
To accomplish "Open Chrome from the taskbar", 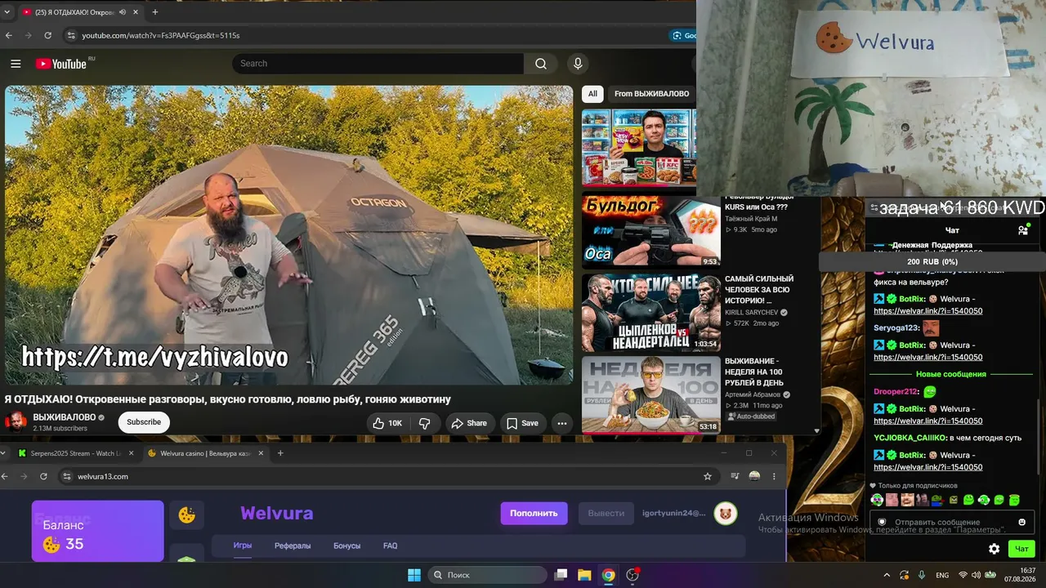I will 608,575.
